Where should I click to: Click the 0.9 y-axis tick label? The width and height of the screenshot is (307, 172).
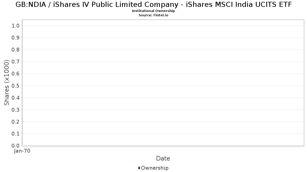(16, 38)
